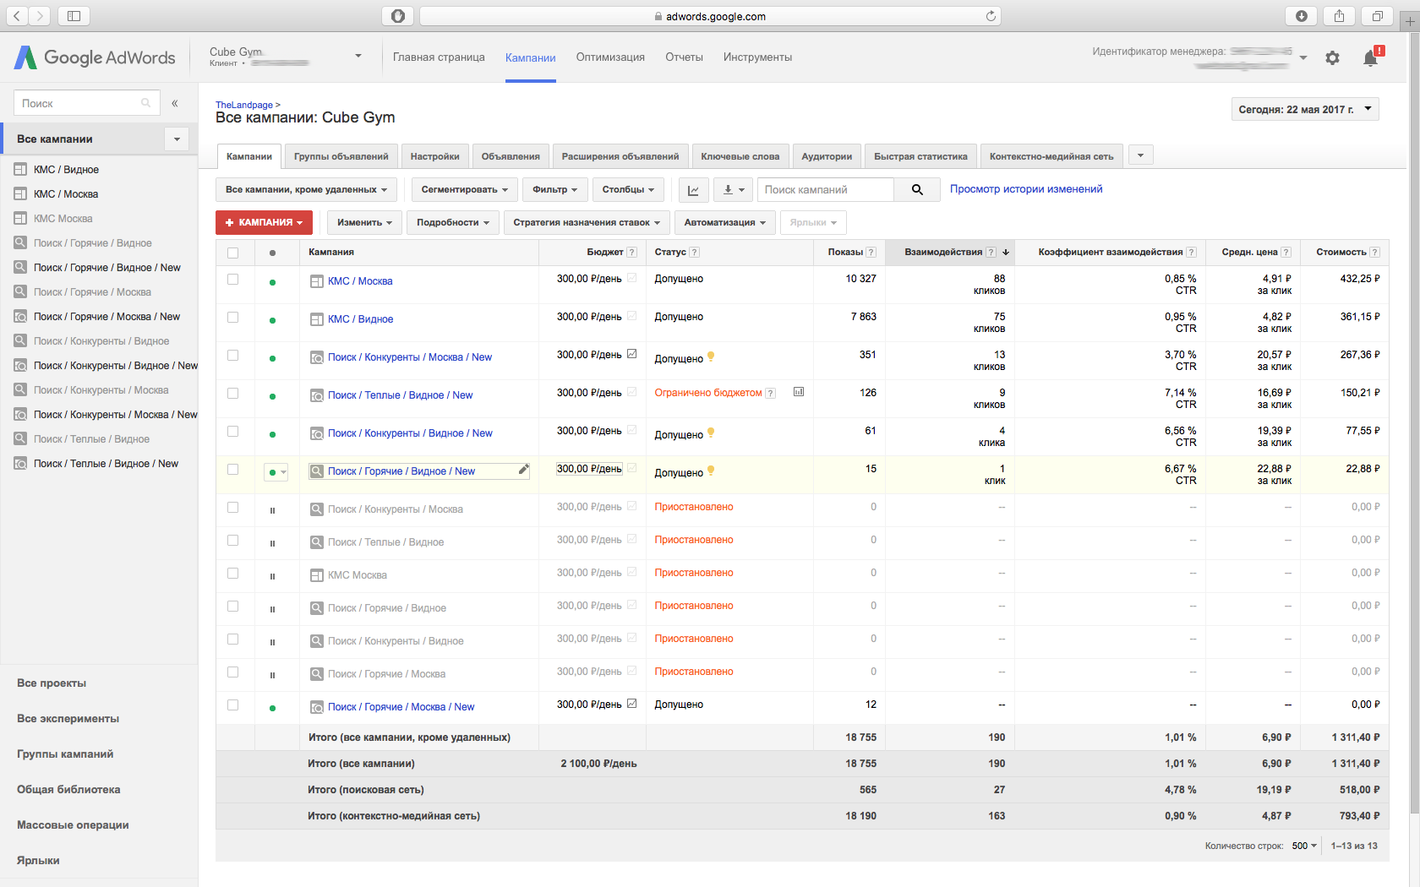1420x887 pixels.
Task: Click the campaign search magnifier button
Action: click(x=917, y=190)
